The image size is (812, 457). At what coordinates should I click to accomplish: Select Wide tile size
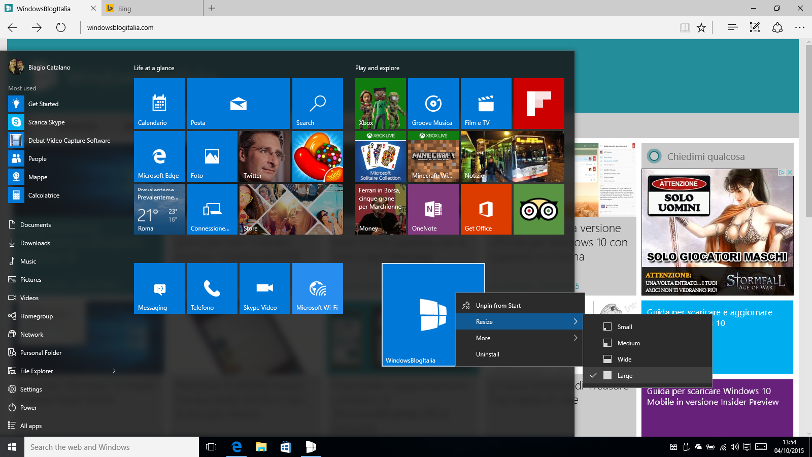(x=648, y=360)
